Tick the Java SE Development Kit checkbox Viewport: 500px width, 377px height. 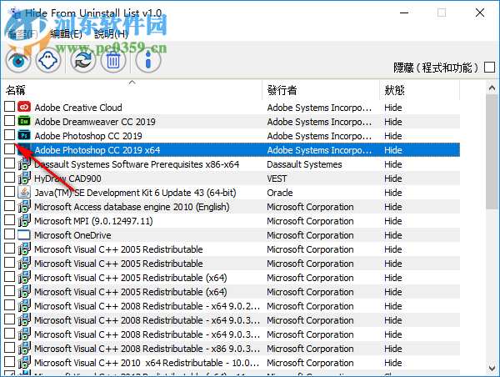click(9, 192)
